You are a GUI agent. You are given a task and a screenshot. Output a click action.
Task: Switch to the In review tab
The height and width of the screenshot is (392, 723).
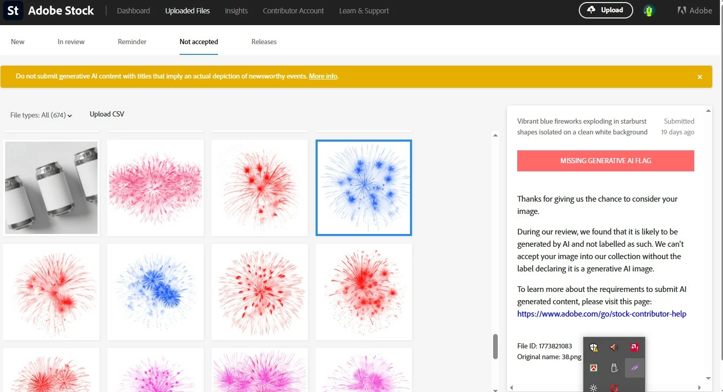(71, 42)
